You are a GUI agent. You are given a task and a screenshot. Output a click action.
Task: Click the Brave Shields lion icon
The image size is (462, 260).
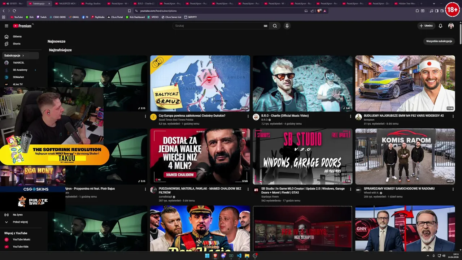tap(319, 11)
